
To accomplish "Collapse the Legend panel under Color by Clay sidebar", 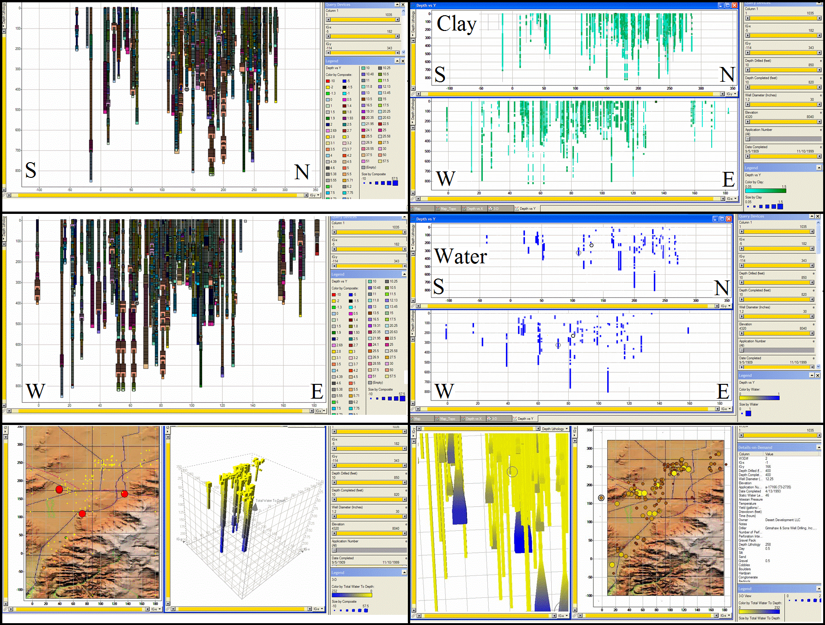I will 819,168.
